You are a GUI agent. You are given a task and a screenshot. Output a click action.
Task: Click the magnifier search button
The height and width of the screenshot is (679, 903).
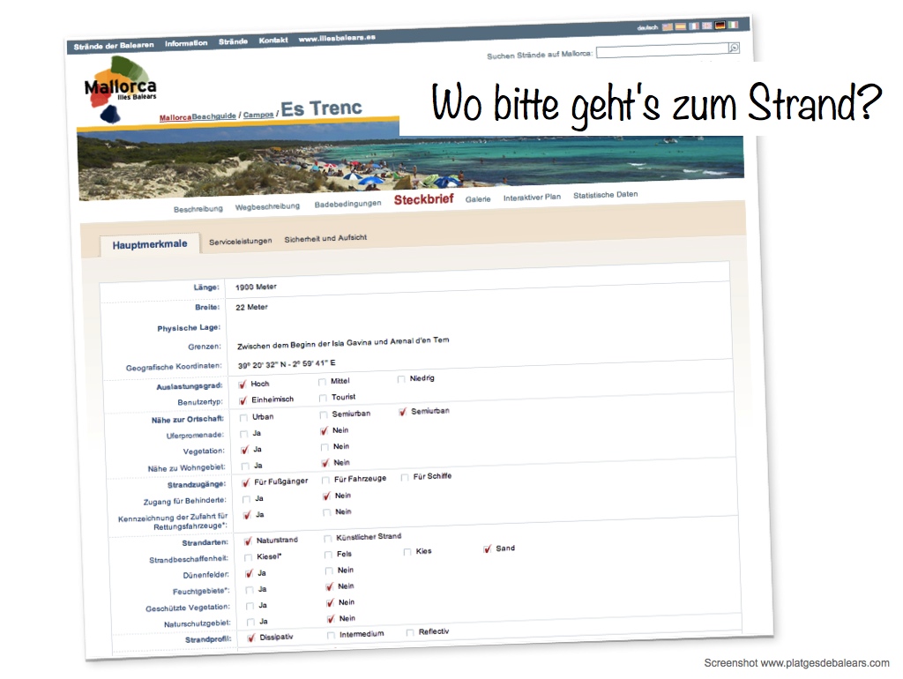734,48
